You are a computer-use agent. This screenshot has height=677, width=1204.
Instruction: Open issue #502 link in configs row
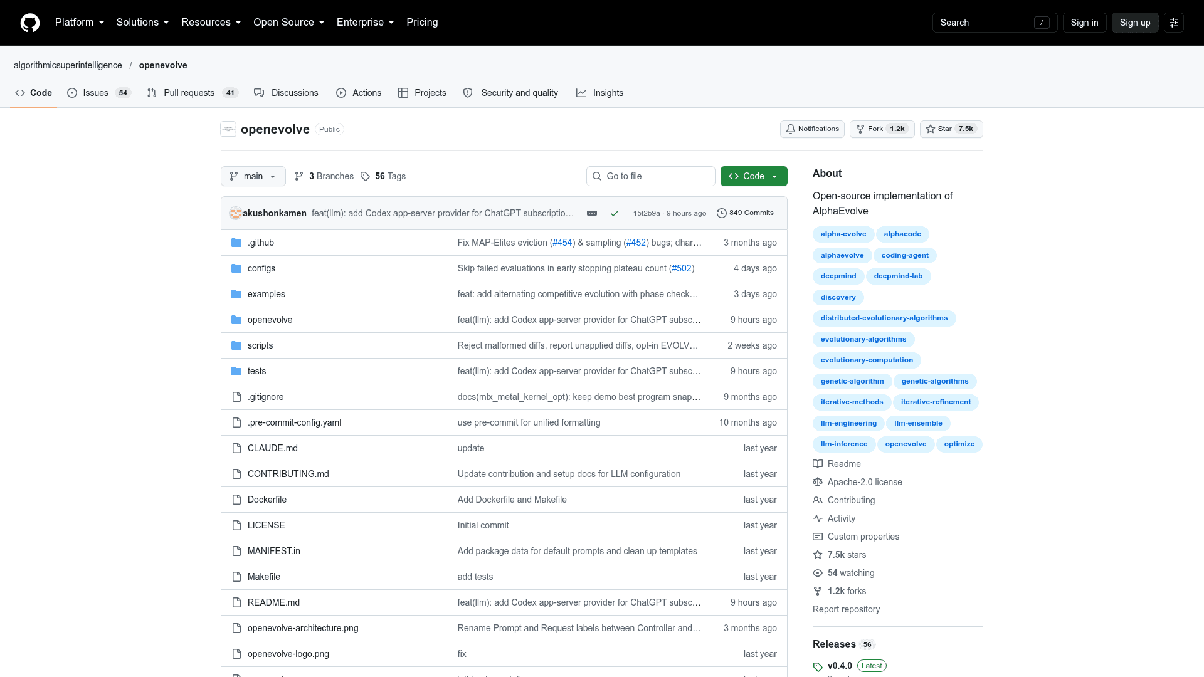682,268
